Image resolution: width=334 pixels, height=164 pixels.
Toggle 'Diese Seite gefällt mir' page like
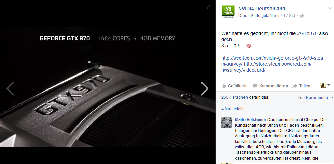[x=259, y=16]
